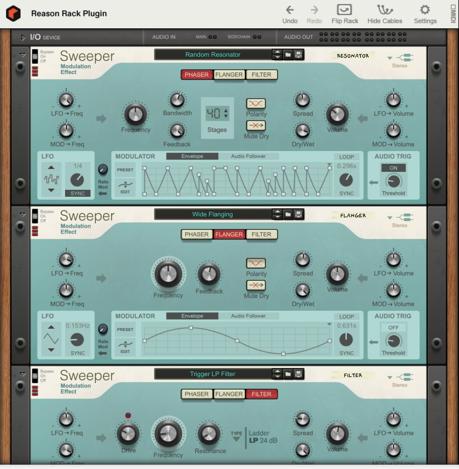The height and width of the screenshot is (469, 459).
Task: Browse patches folder for Wide Flanging
Action: [x=288, y=214]
